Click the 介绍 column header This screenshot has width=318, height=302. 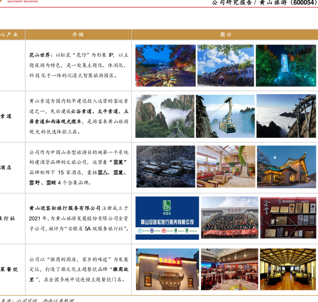click(x=78, y=35)
